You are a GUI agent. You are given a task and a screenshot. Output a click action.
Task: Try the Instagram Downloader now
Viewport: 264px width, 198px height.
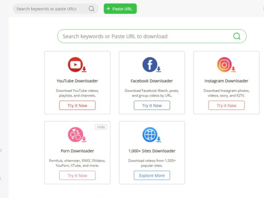(226, 105)
